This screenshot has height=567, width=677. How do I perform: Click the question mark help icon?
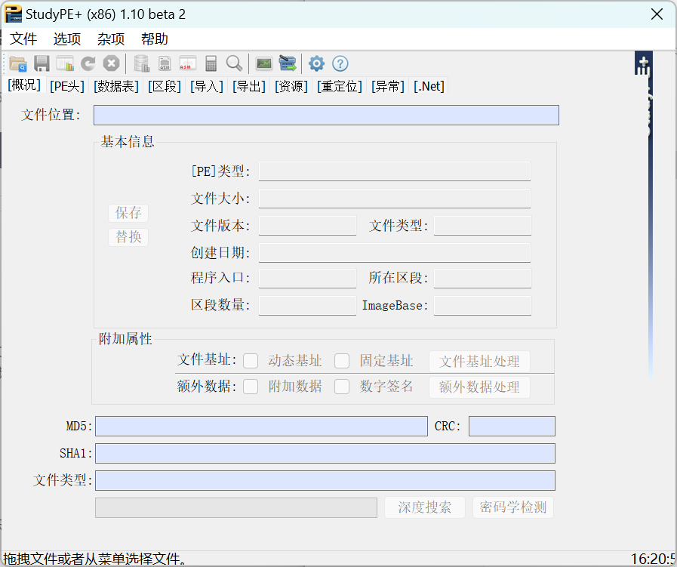(340, 63)
